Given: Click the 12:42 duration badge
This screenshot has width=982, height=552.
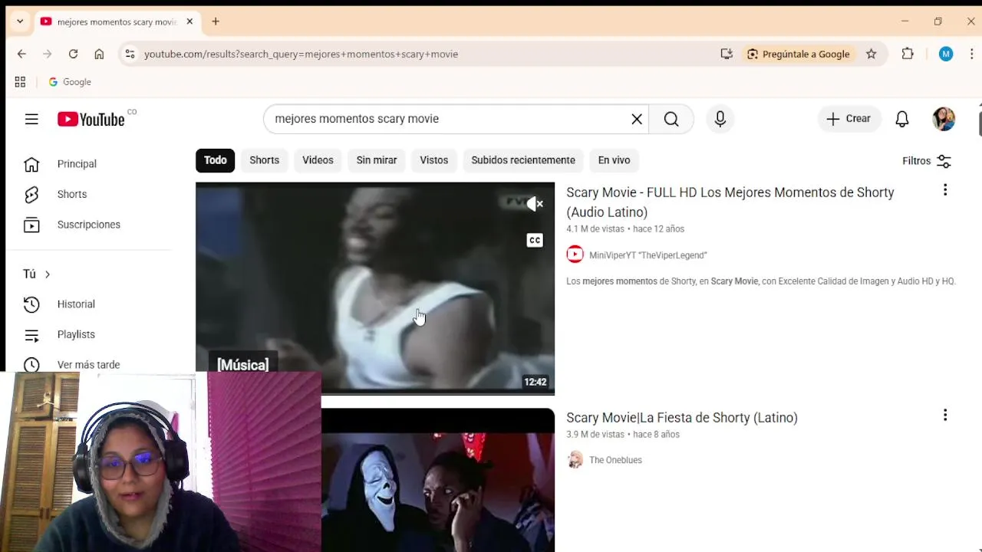Looking at the screenshot, I should (x=535, y=382).
